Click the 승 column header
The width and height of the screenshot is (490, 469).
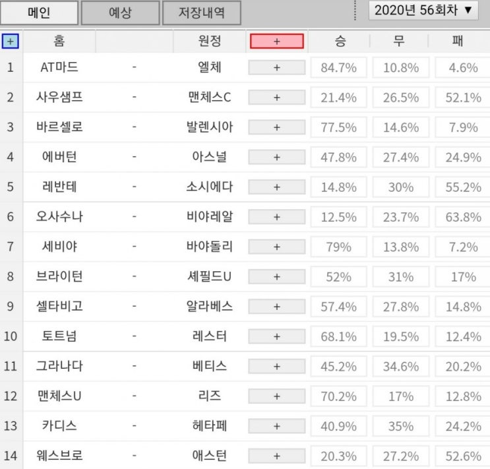(x=340, y=41)
